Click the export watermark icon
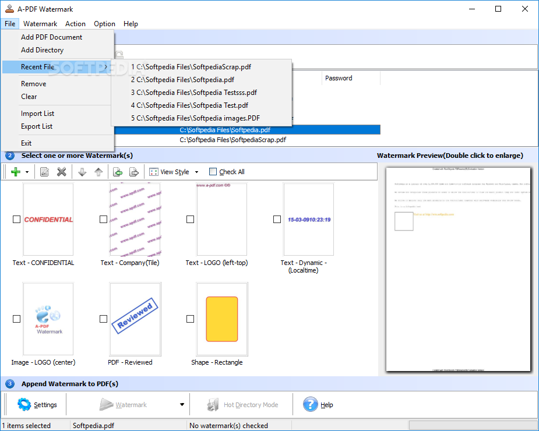The width and height of the screenshot is (539, 431). (133, 171)
